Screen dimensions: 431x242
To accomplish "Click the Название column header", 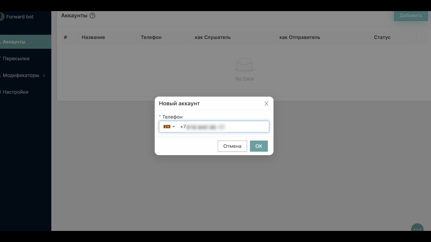I will (93, 37).
